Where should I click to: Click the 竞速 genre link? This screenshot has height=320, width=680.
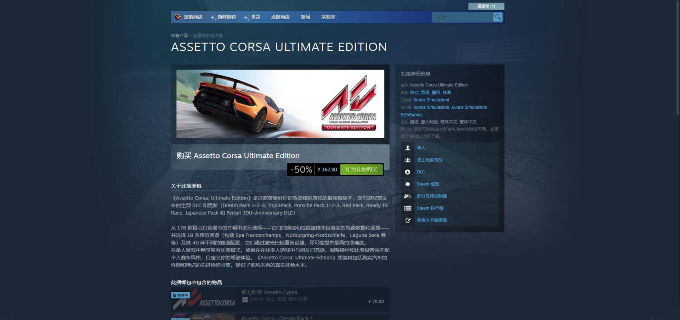pos(425,92)
